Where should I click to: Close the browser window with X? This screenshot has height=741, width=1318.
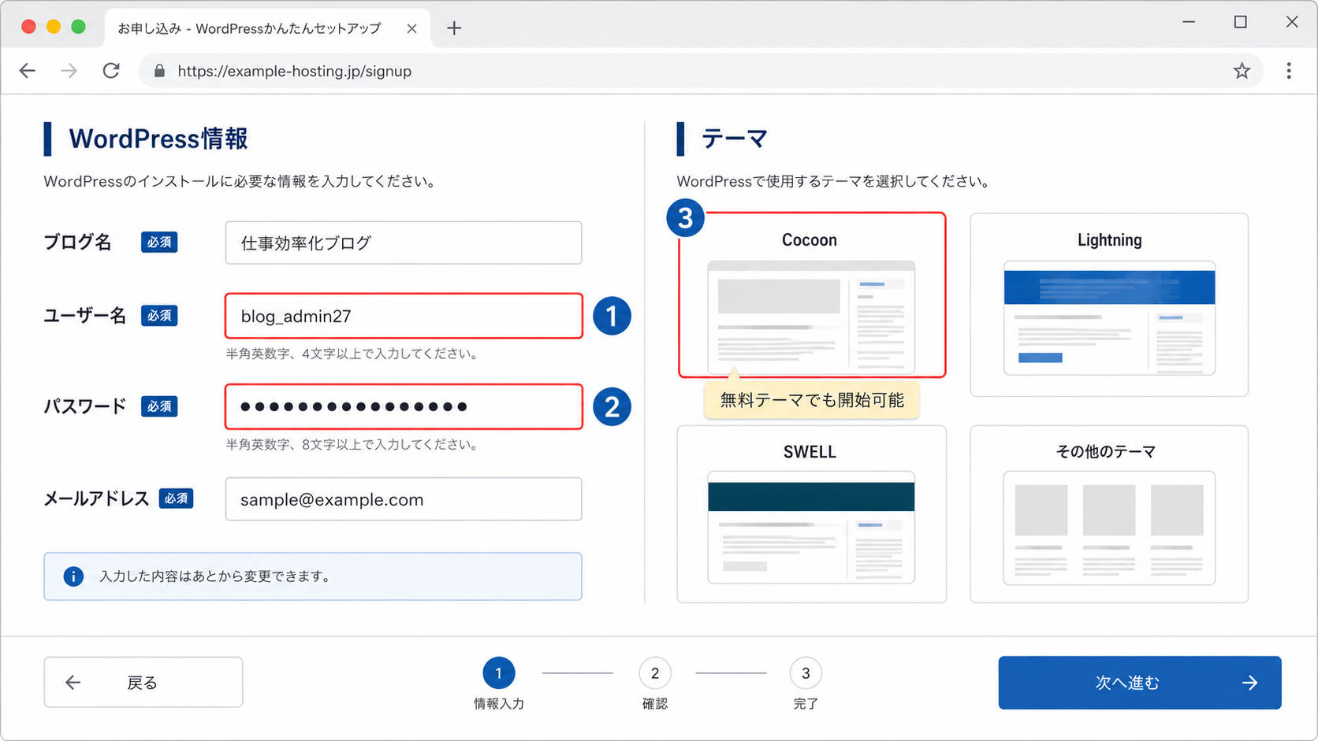[1292, 22]
